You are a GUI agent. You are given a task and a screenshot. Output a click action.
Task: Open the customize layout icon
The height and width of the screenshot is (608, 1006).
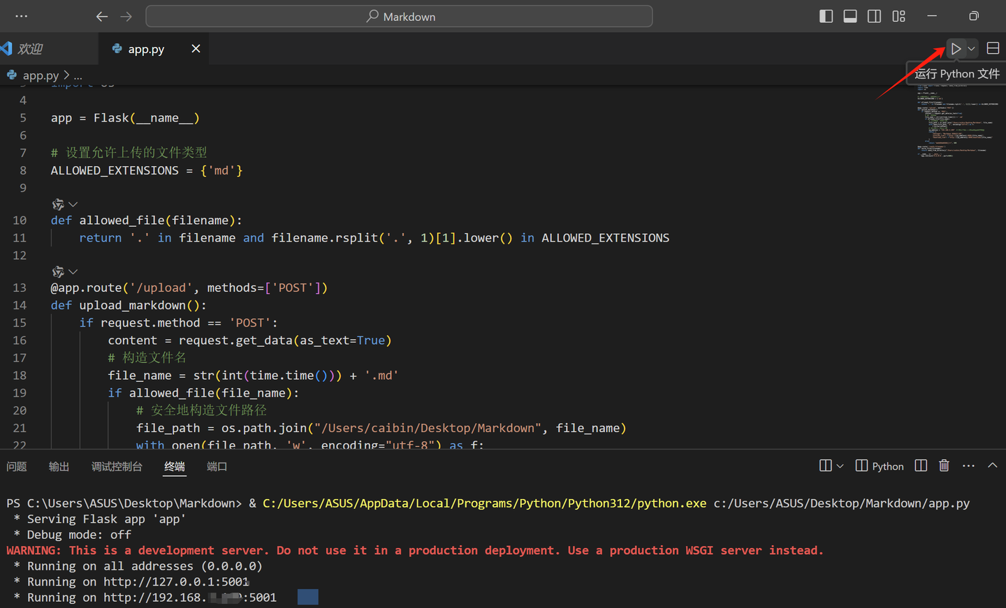point(898,16)
